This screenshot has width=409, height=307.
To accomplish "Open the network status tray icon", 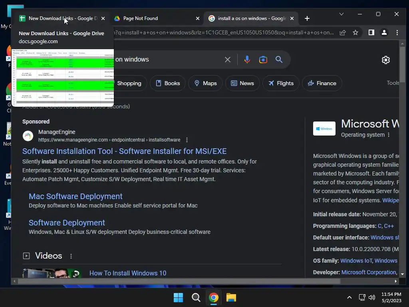I will pyautogui.click(x=362, y=297).
